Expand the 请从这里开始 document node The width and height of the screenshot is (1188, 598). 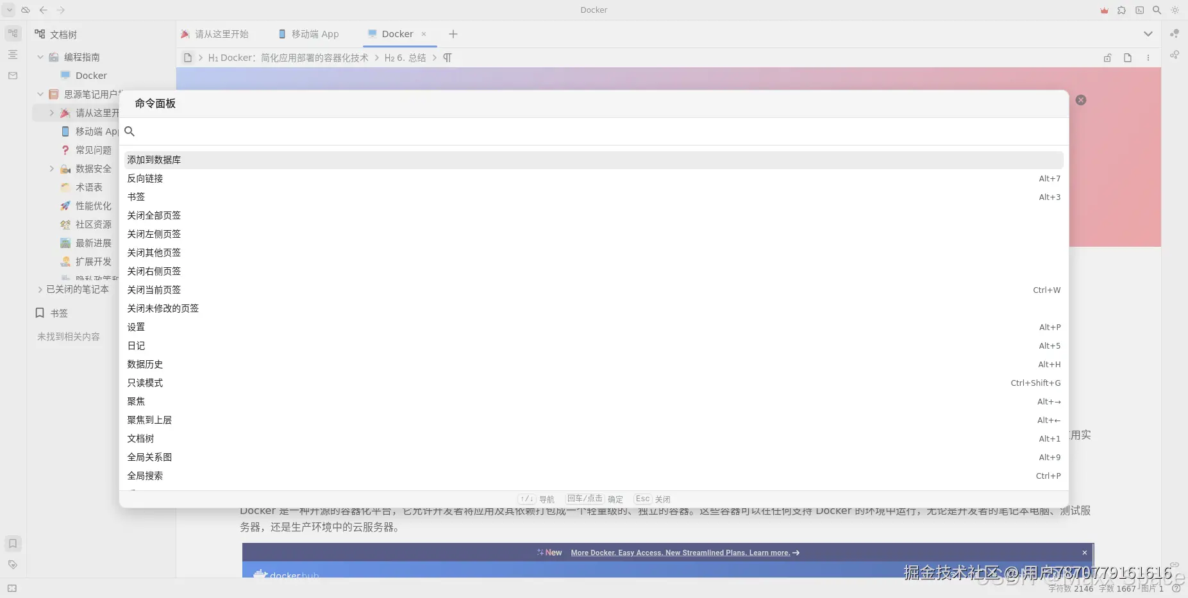click(x=52, y=113)
